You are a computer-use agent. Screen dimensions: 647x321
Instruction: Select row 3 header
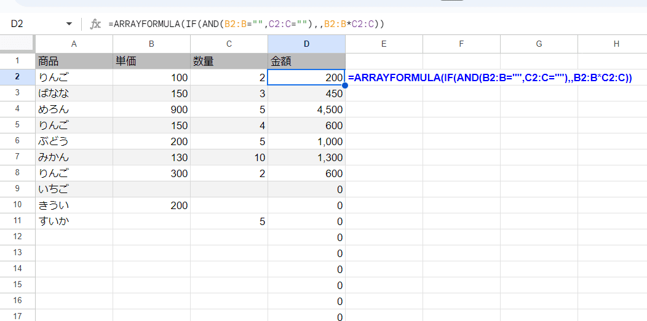coord(18,93)
